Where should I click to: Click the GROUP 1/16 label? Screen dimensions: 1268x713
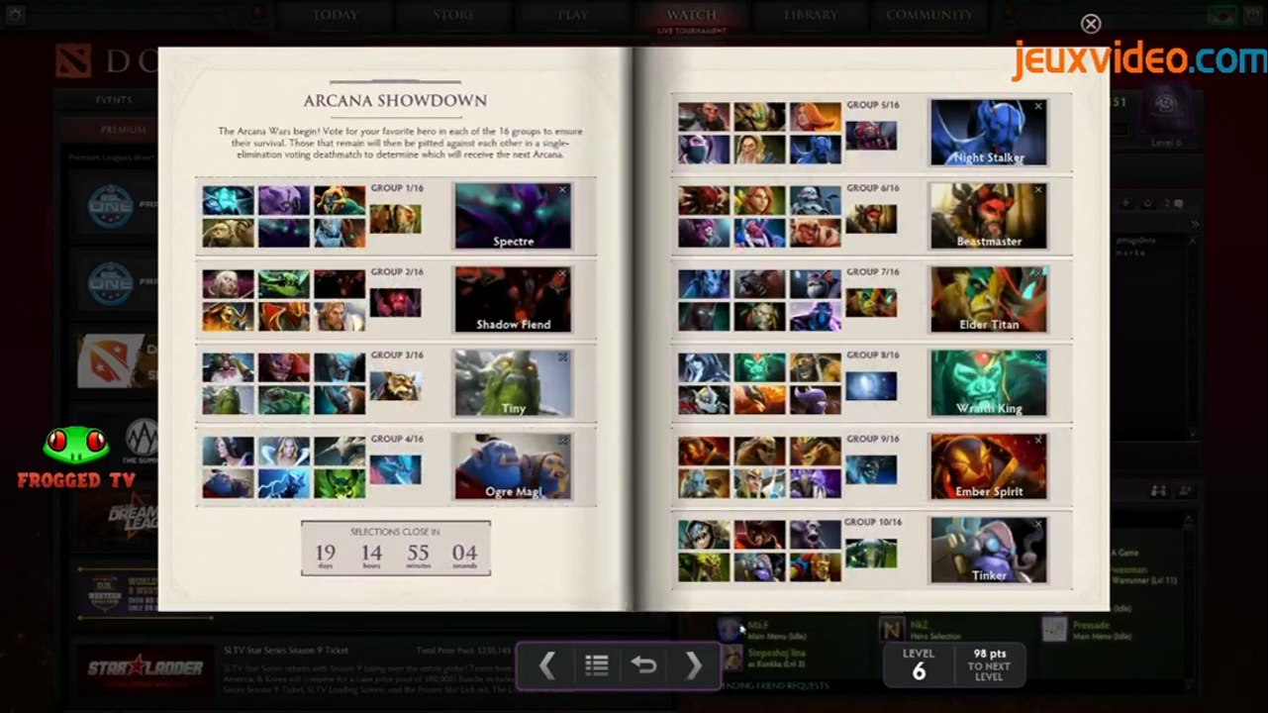pos(397,188)
